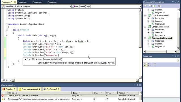Image resolution: width=181 pixels, height=102 pixels.
Task: Switch to the fourth Program.cs tab
Action: [52, 2]
